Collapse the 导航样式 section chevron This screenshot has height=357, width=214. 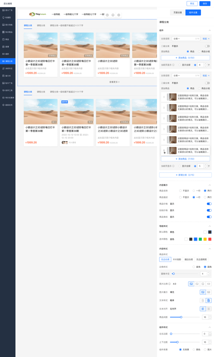click(210, 226)
